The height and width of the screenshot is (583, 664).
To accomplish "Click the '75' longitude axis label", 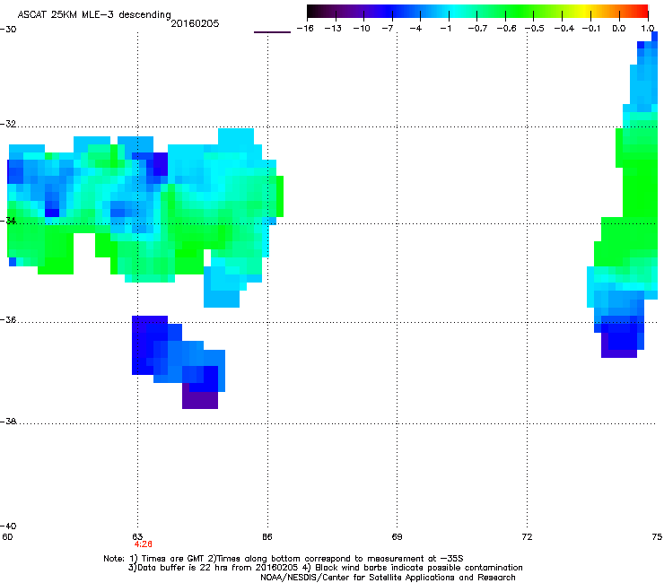I will pos(657,537).
